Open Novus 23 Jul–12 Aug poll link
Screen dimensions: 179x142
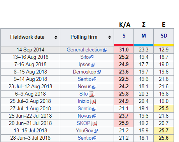(84, 86)
